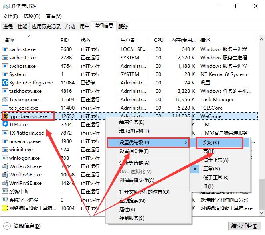
Task: Click the SystemSettings.exe gear icon
Action: 5,83
